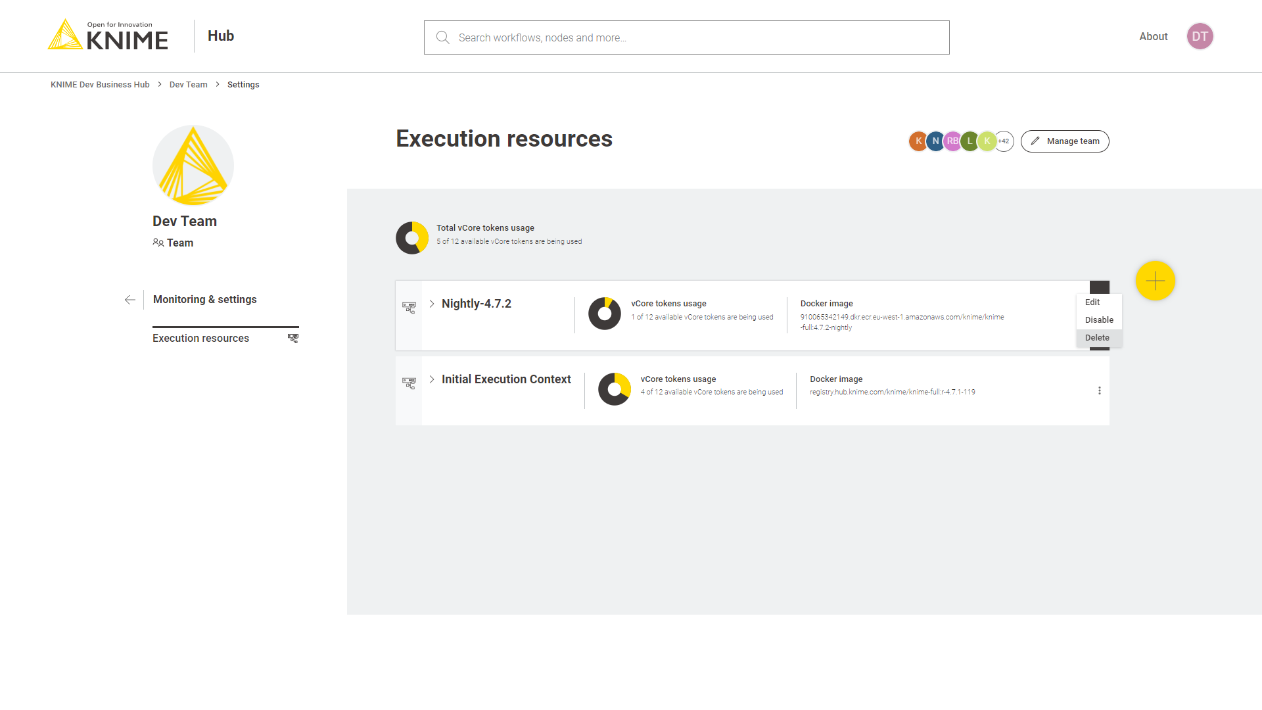This screenshot has height=710, width=1262.
Task: Click the Total vCore tokens donut chart
Action: [412, 238]
